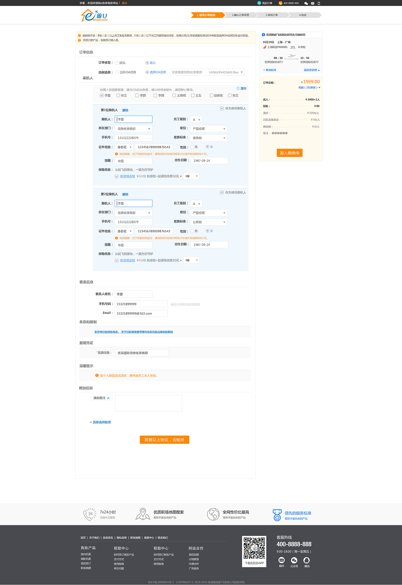
Task: Click the footer 邮件 envelope icon
Action: [x=282, y=560]
